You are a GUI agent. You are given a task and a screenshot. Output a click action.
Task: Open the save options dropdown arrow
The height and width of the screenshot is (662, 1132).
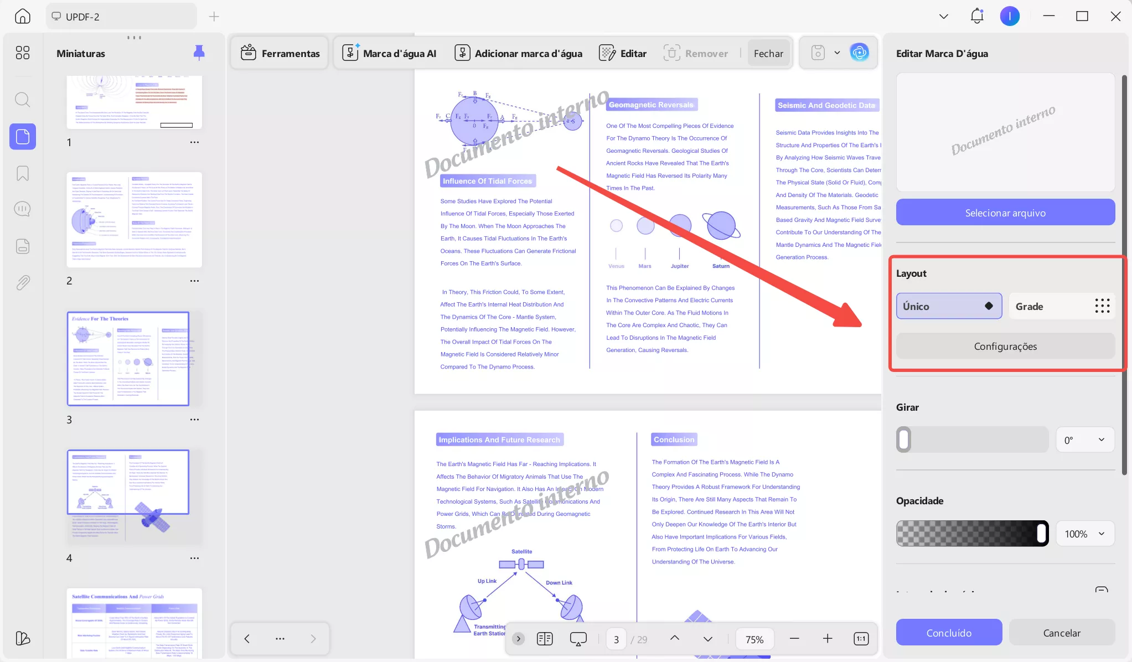(x=836, y=53)
